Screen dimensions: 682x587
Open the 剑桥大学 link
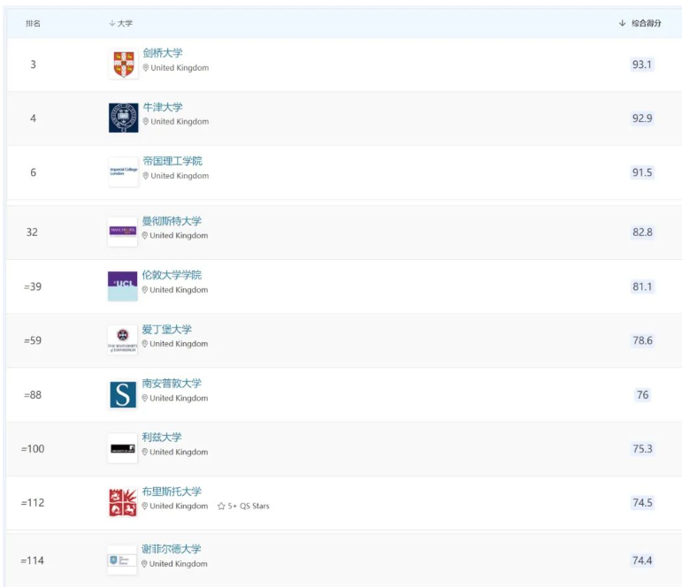tap(163, 53)
